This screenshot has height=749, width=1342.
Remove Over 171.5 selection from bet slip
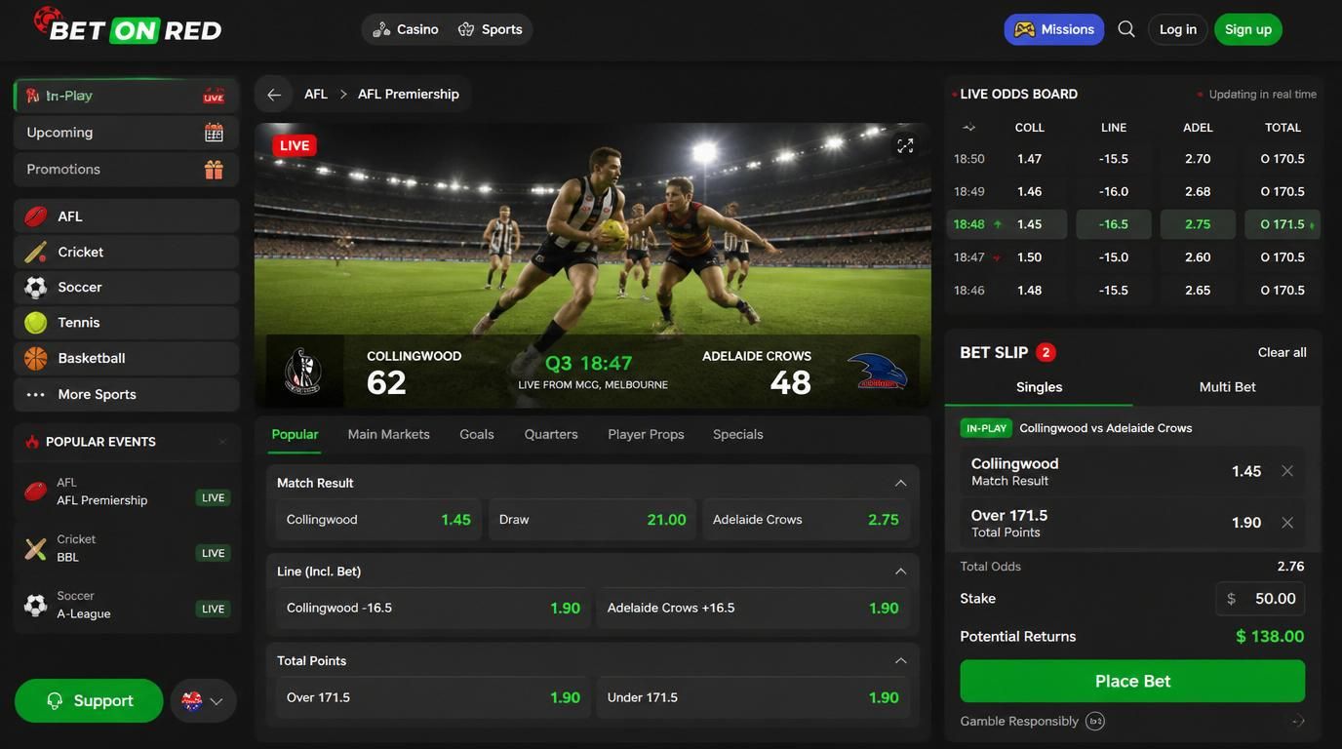tap(1287, 523)
